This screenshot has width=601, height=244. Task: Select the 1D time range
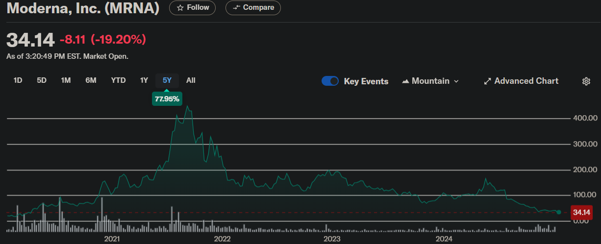(x=18, y=80)
